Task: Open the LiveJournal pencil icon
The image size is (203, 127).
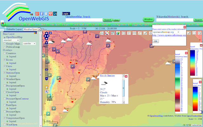Action: pos(55,14)
